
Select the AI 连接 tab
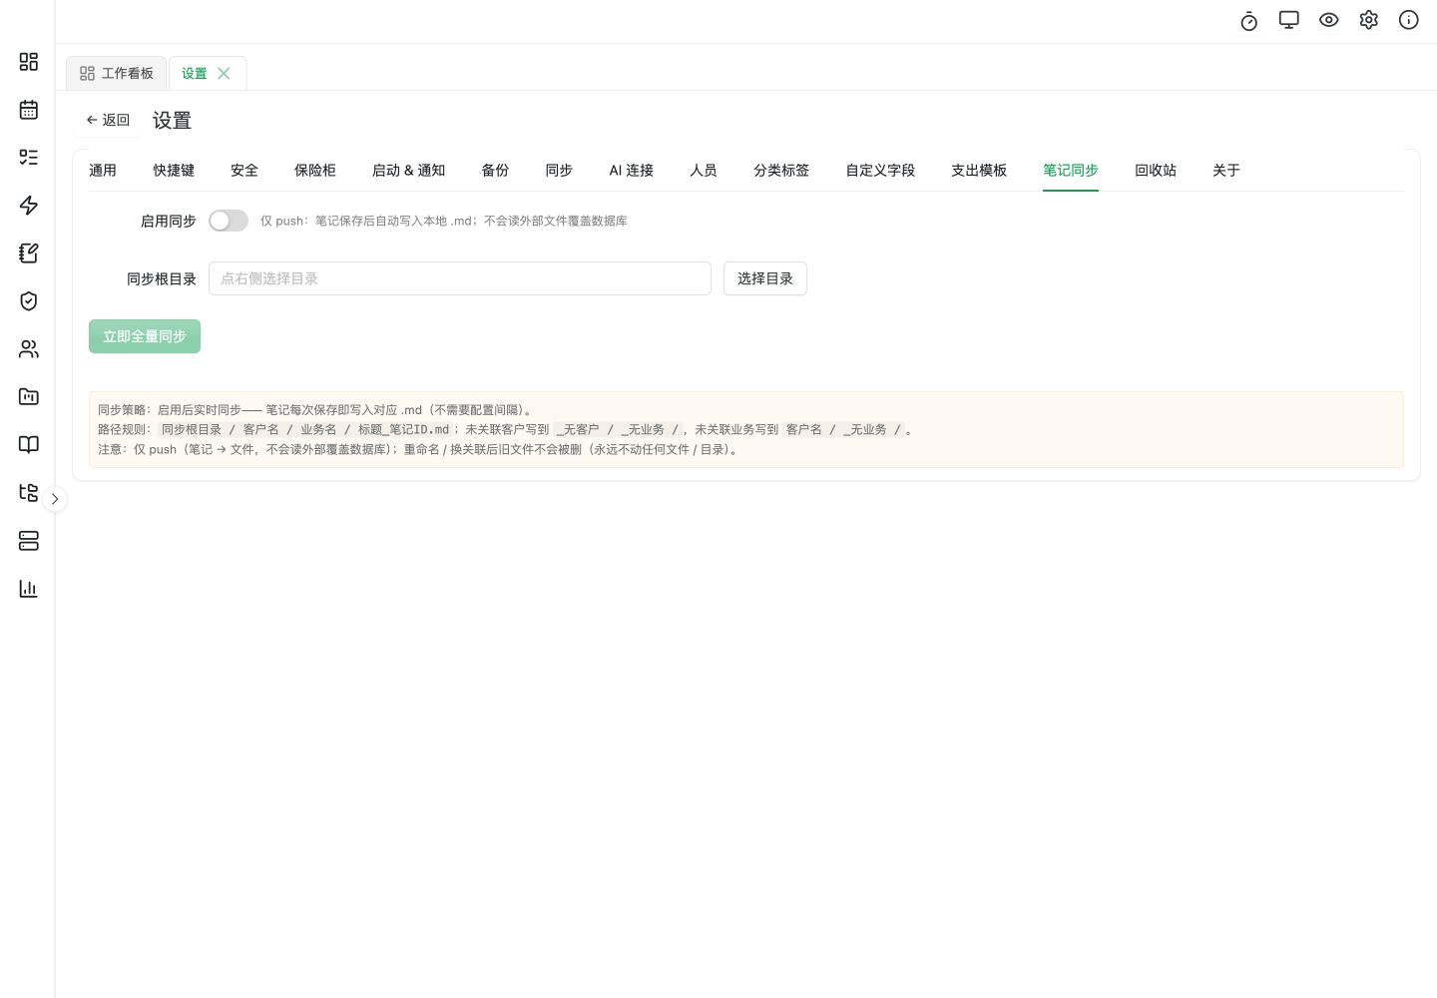(632, 171)
